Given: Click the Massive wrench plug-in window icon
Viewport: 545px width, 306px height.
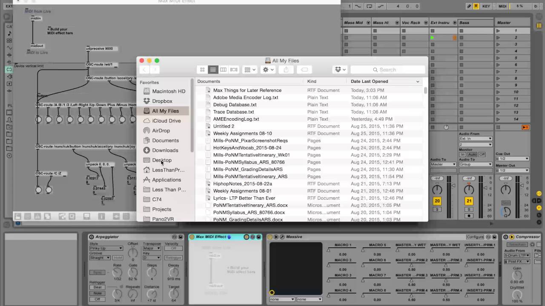Looking at the screenshot, I should (x=281, y=237).
